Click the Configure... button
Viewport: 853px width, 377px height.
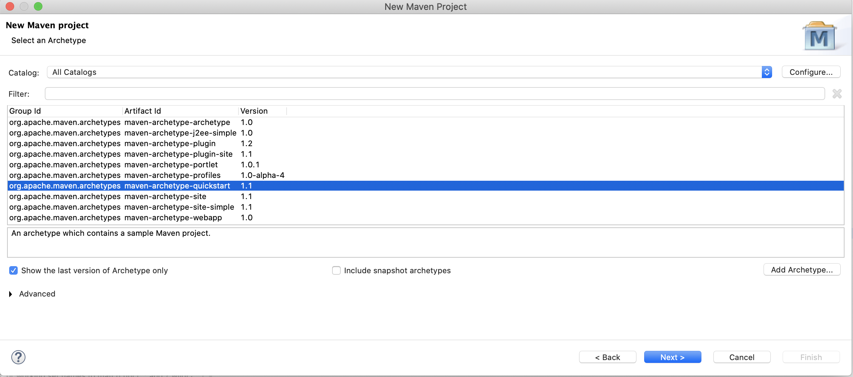811,72
